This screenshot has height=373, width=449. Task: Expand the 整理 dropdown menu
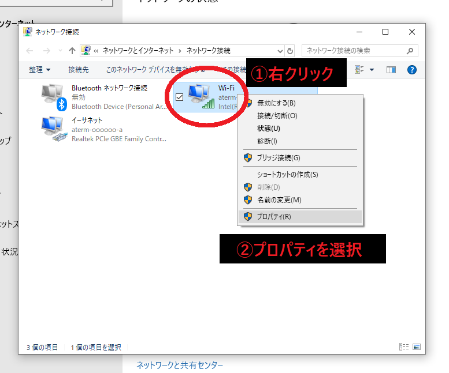tap(40, 70)
